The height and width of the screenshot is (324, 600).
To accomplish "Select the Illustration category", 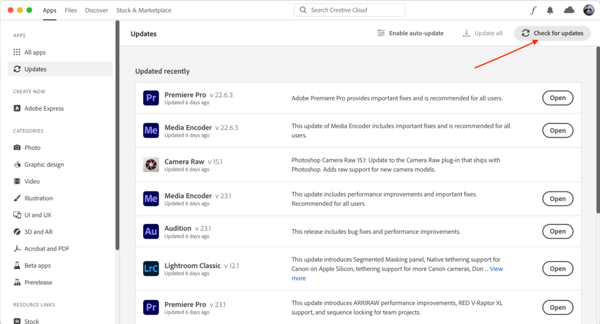I will click(x=60, y=198).
